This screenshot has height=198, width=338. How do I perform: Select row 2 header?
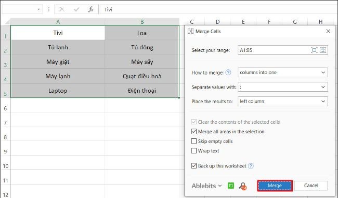[5, 47]
